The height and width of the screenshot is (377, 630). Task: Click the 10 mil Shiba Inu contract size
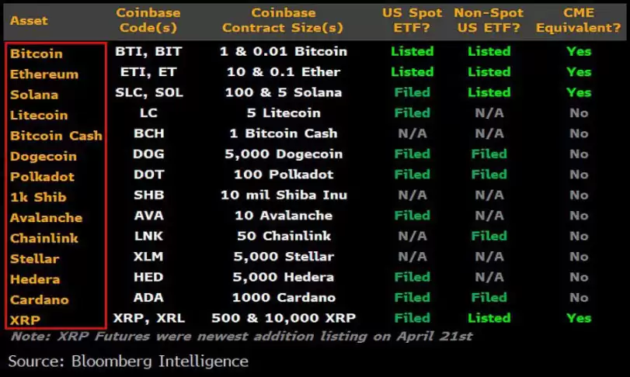click(x=284, y=195)
